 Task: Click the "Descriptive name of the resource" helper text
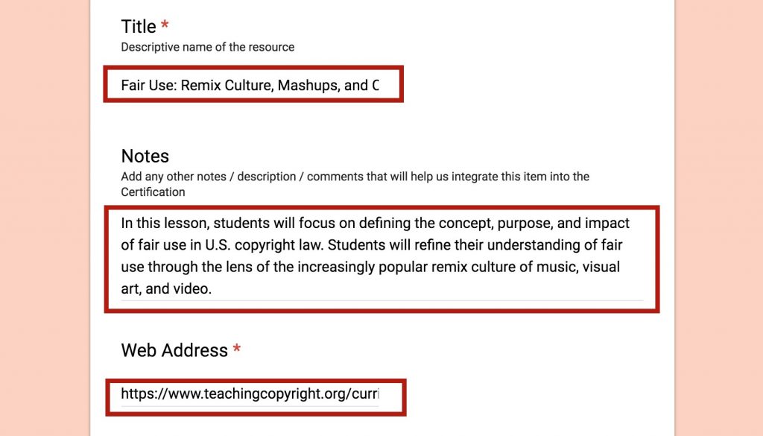(208, 47)
